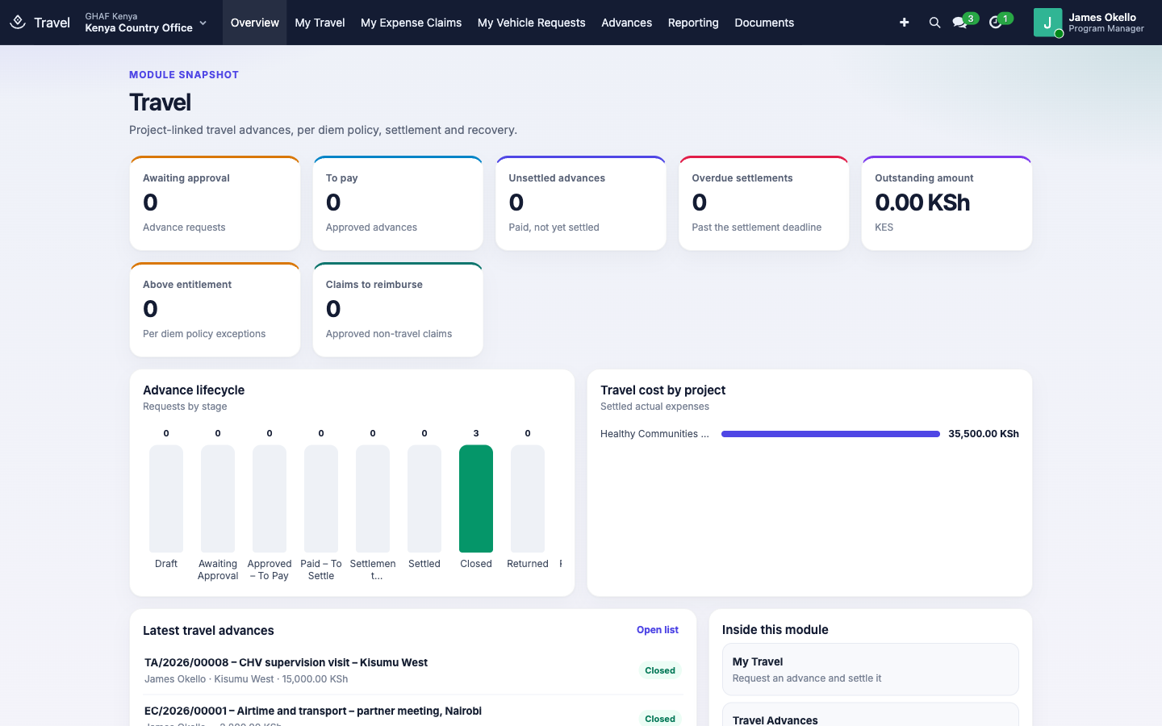Click the Travel cost by project heading
This screenshot has width=1162, height=726.
point(663,390)
